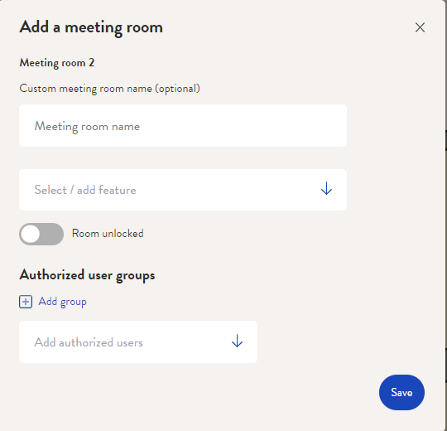This screenshot has width=447, height=431.
Task: Toggle the Room unlocked switch
Action: pos(41,234)
